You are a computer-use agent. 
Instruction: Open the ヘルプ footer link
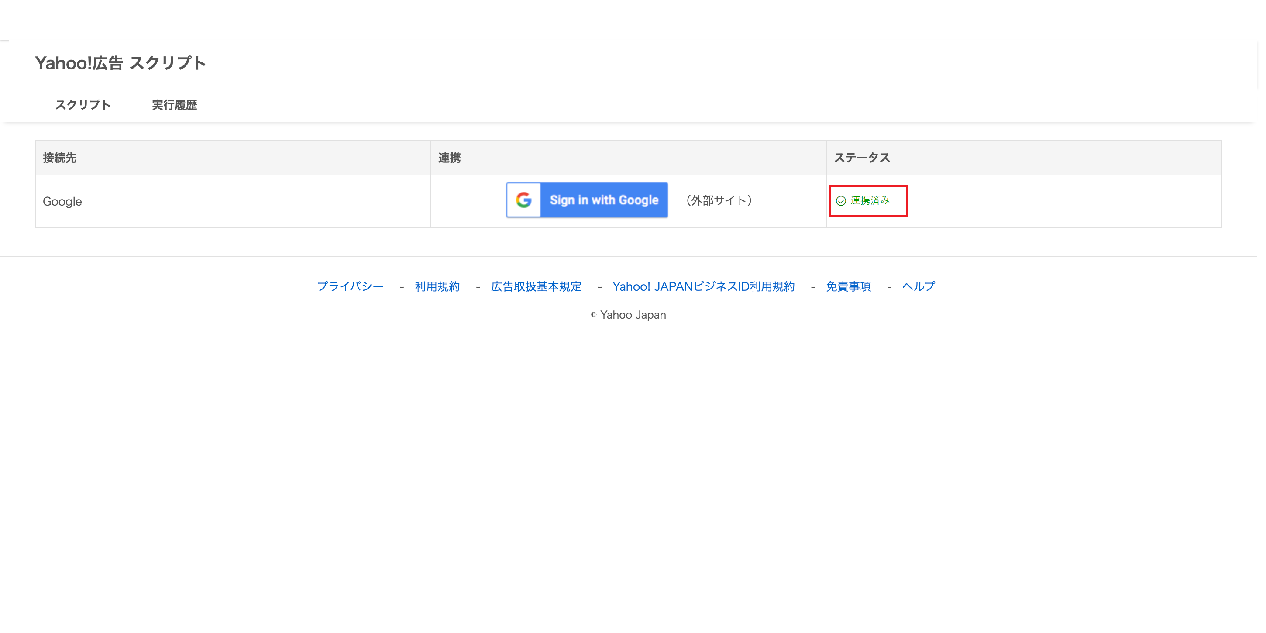919,286
